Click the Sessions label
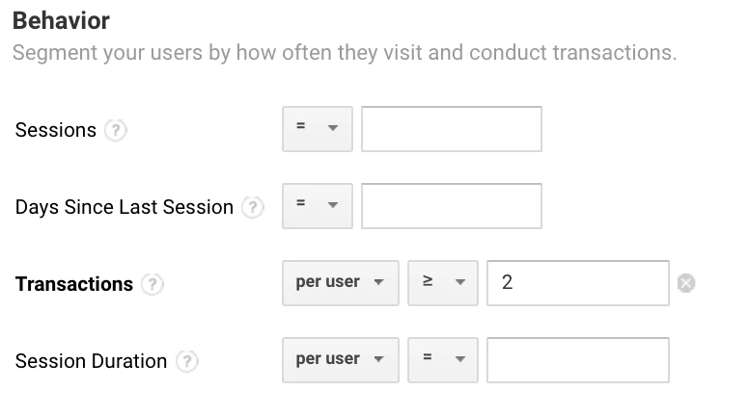 click(x=56, y=130)
